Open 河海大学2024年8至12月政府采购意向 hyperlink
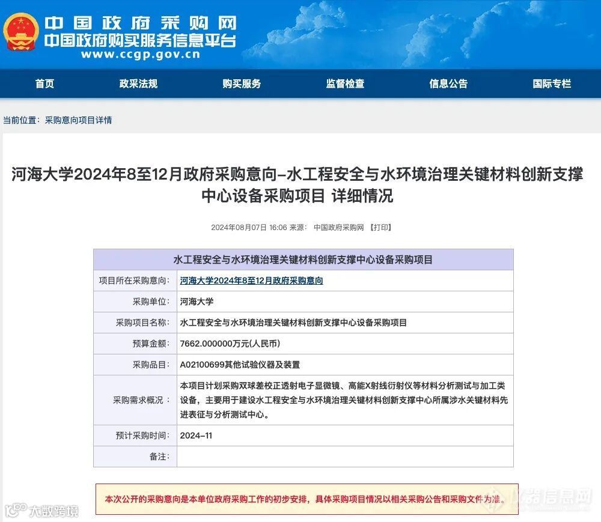 point(251,281)
